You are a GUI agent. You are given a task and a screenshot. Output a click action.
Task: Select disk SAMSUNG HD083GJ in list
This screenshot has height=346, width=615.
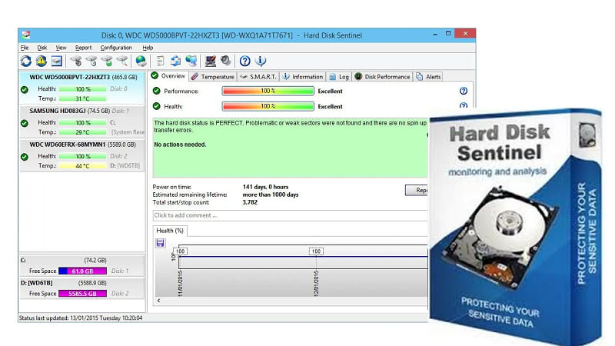[x=82, y=121]
